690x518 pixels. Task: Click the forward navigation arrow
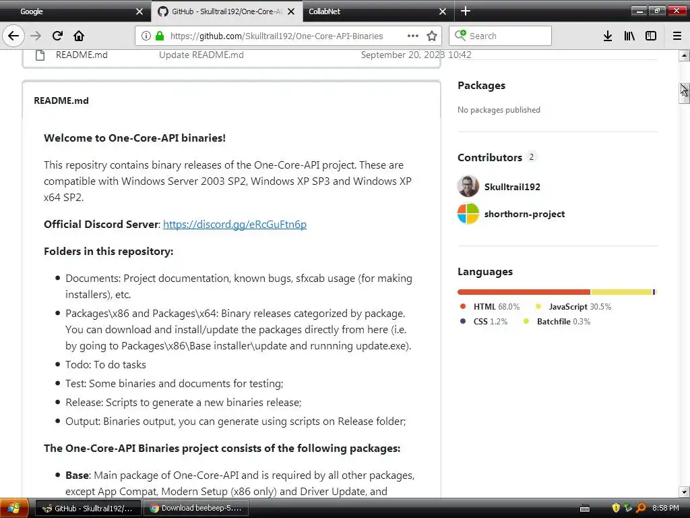(36, 36)
